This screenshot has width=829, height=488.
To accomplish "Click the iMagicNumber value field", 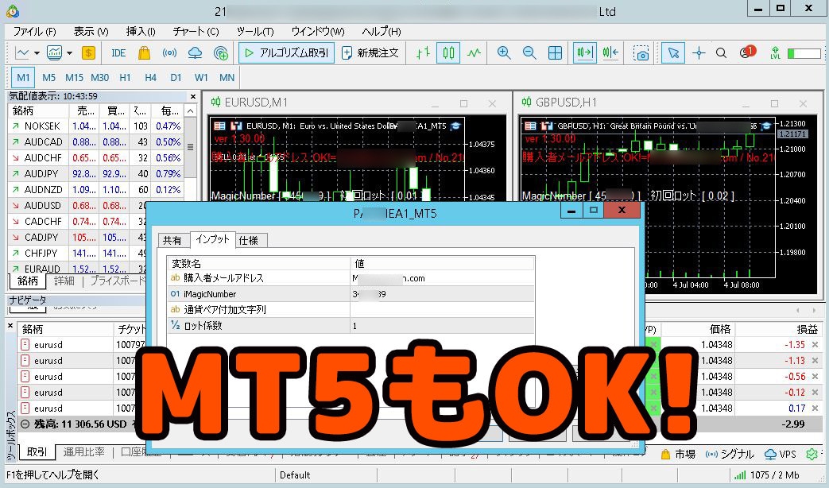I will pos(442,294).
